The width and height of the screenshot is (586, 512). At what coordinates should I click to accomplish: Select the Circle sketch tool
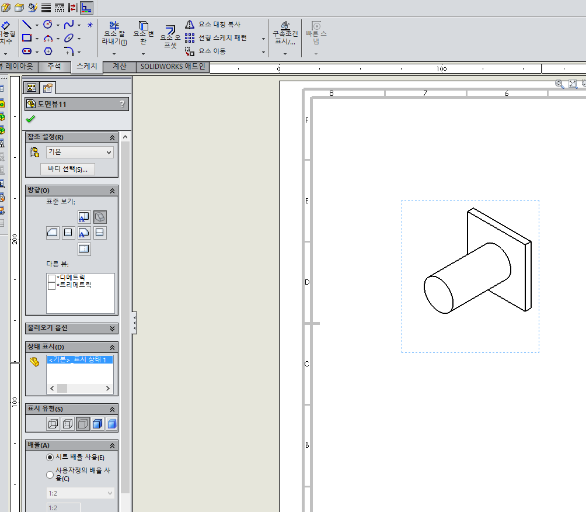coord(47,25)
